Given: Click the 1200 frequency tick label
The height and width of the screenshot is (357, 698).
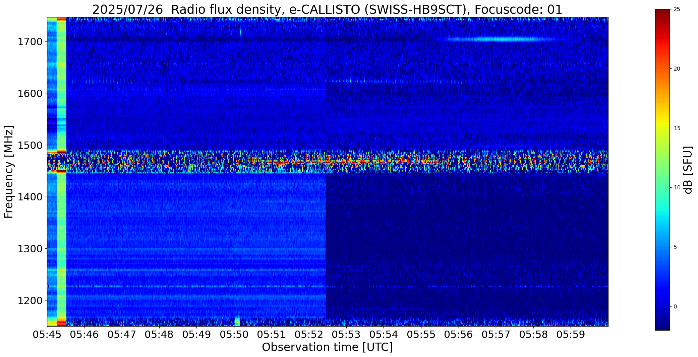Looking at the screenshot, I should pos(30,300).
